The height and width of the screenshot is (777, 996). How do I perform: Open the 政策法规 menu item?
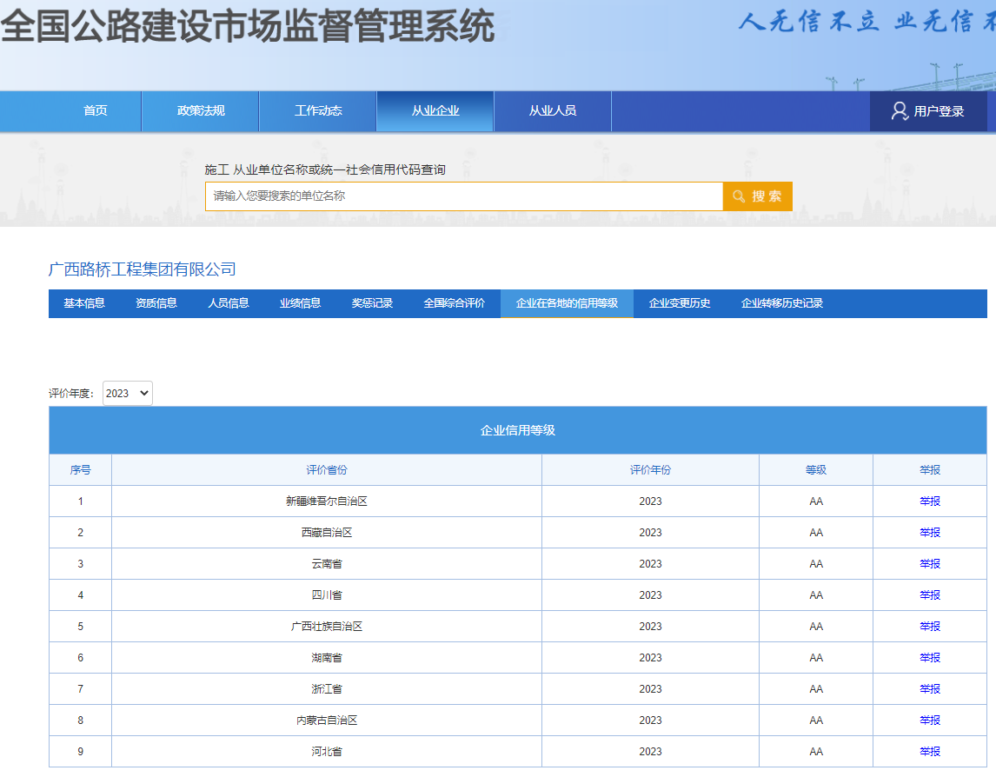point(200,110)
